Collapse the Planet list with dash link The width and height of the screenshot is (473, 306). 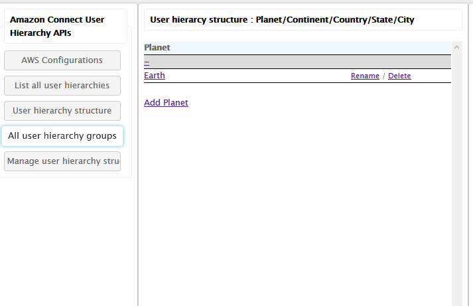pyautogui.click(x=147, y=62)
